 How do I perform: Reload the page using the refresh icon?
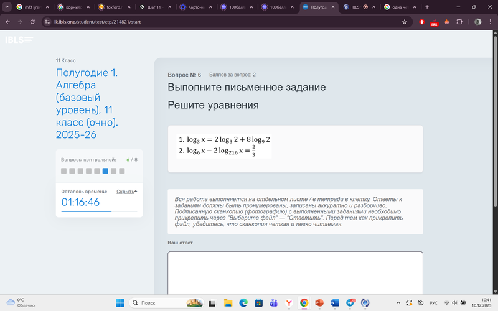(x=35, y=21)
